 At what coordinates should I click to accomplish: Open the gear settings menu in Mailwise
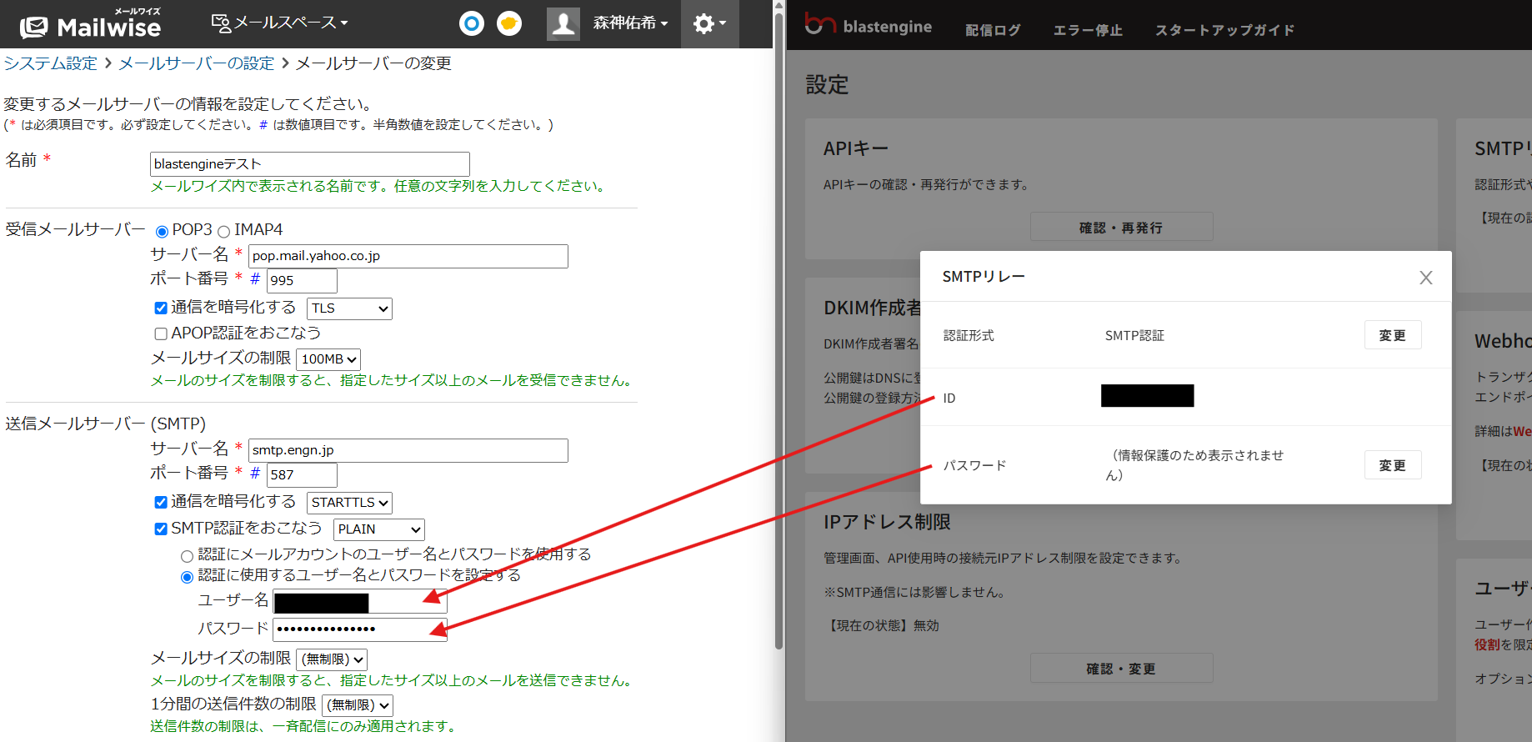709,23
